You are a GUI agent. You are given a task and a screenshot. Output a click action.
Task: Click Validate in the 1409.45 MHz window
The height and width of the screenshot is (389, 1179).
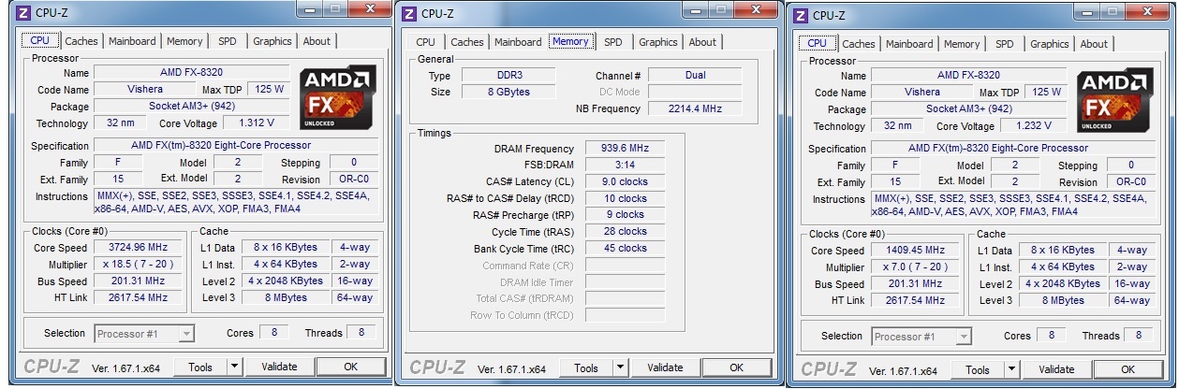coord(1056,370)
